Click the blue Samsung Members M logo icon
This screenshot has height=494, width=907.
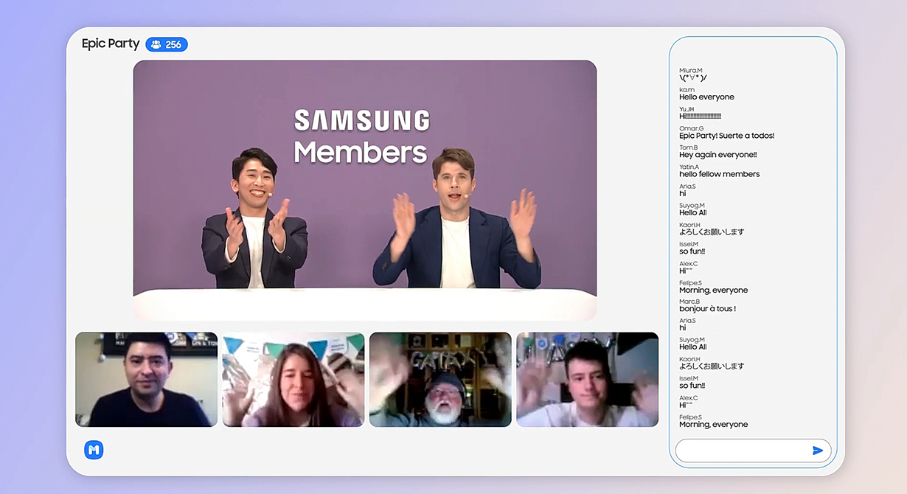pos(94,450)
